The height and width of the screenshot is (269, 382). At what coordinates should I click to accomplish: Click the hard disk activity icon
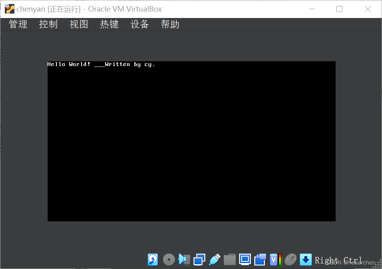pyautogui.click(x=153, y=259)
